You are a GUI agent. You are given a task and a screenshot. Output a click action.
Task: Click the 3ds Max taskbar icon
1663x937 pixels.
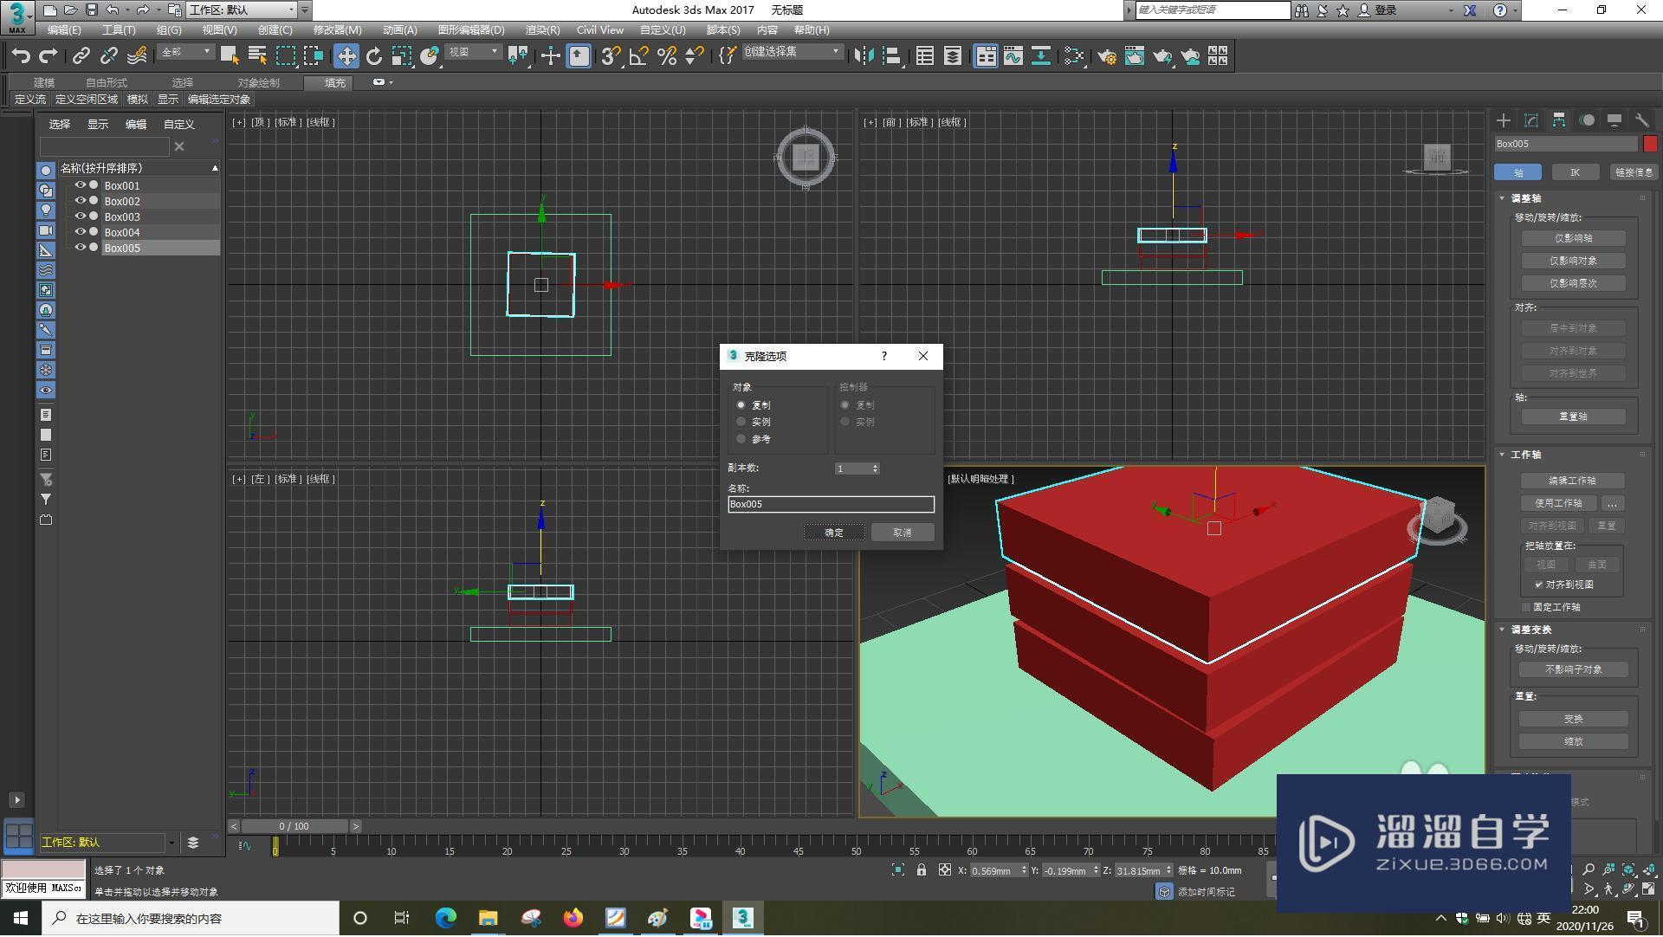coord(742,918)
